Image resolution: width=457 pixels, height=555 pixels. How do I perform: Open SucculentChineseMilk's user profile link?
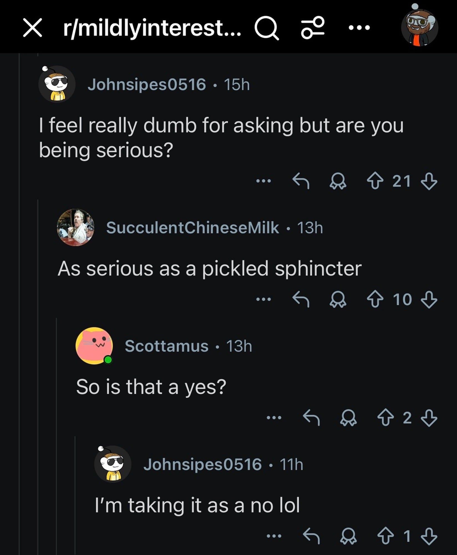(192, 228)
